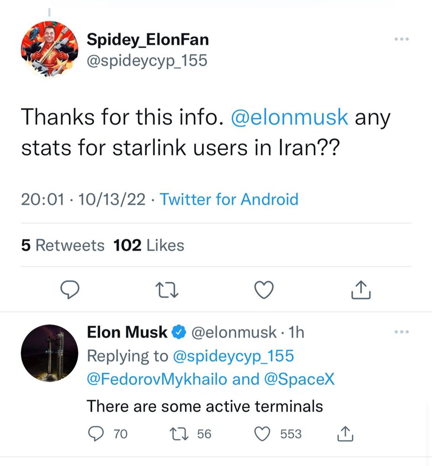Share the main tweet via share icon
The width and height of the screenshot is (432, 466).
pos(360,290)
